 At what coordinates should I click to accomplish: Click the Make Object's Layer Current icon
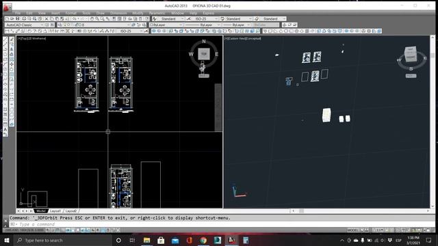[133, 25]
